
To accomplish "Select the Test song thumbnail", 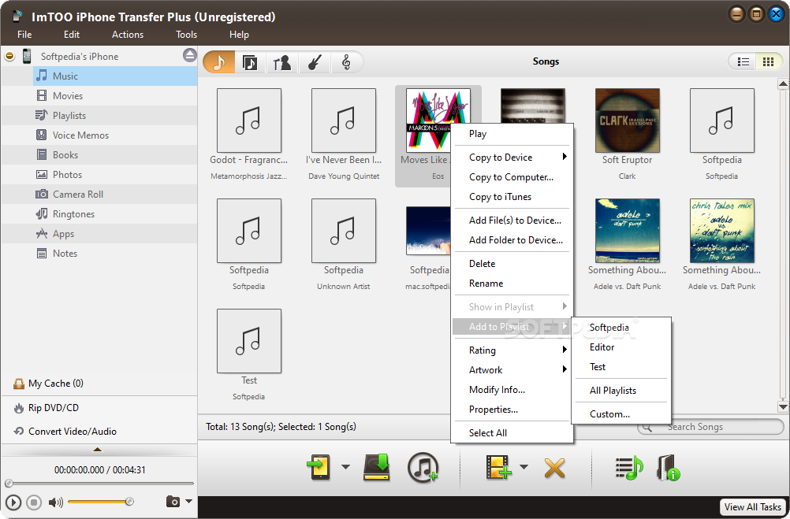I will (249, 341).
